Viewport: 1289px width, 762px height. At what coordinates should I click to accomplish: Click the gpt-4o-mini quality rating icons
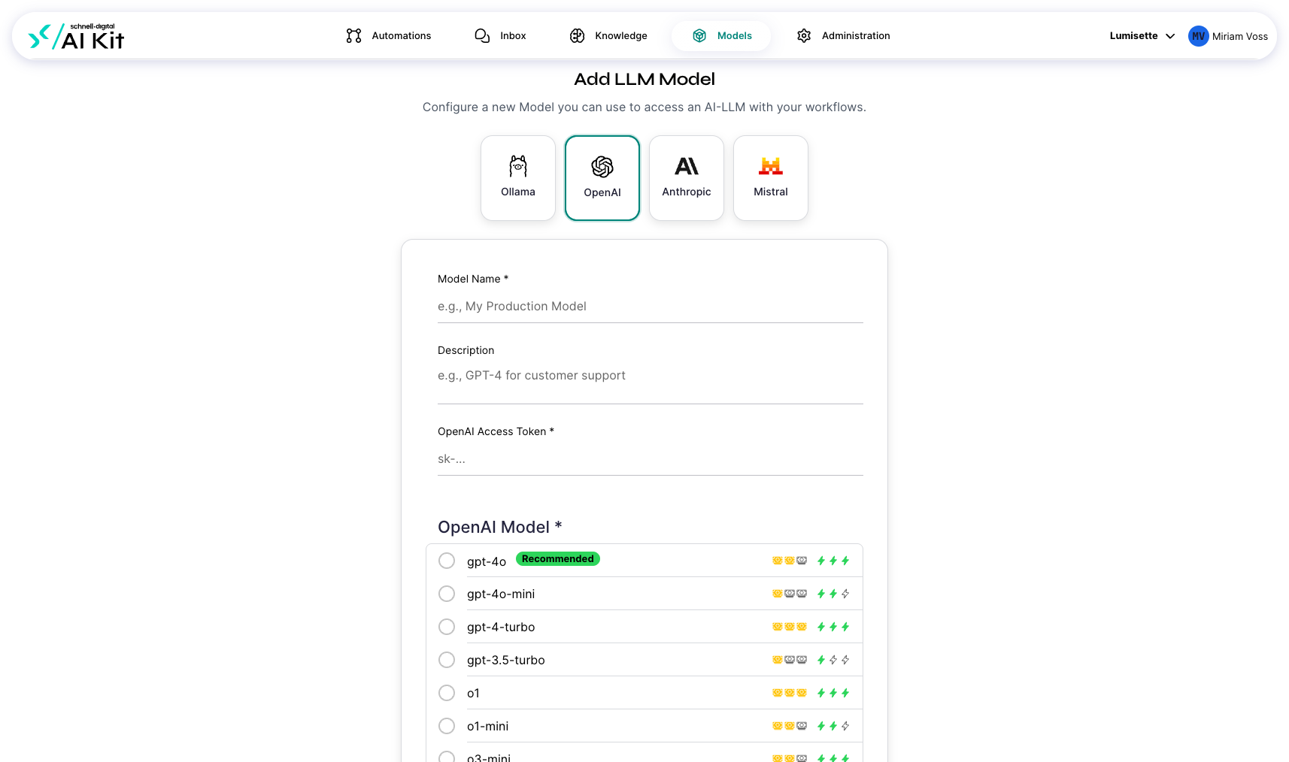click(x=790, y=594)
